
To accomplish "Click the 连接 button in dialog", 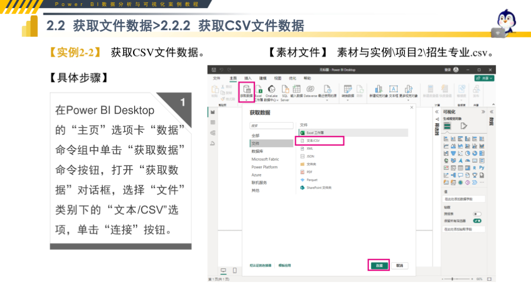I will pos(379,265).
